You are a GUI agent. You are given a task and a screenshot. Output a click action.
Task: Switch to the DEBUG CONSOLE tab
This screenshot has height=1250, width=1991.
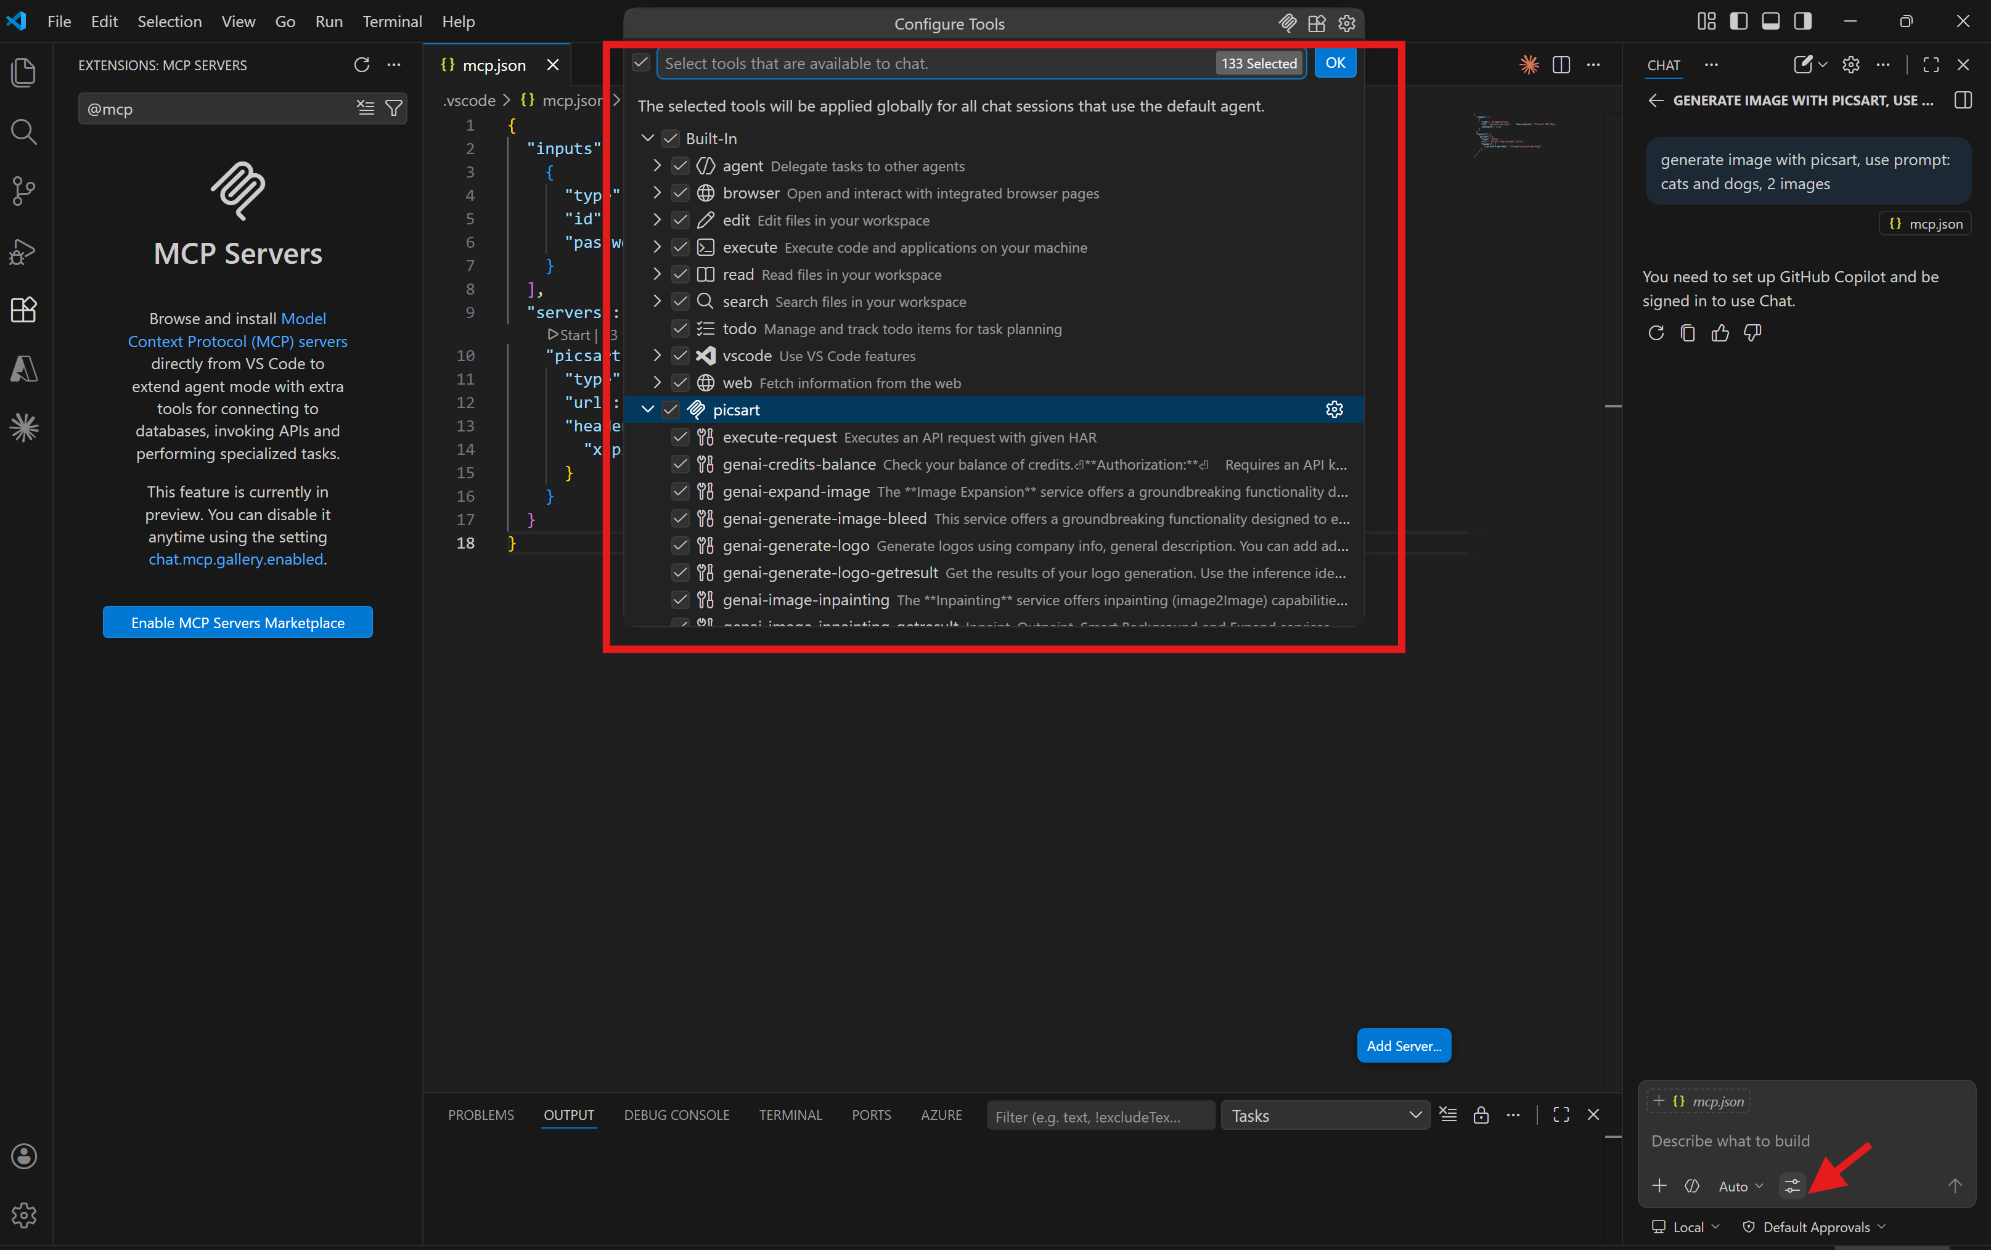tap(676, 1115)
